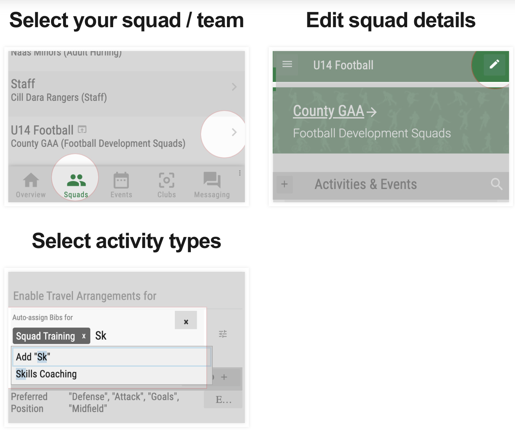The height and width of the screenshot is (433, 515).
Task: Click the pencil edit squad icon
Action: 494,64
